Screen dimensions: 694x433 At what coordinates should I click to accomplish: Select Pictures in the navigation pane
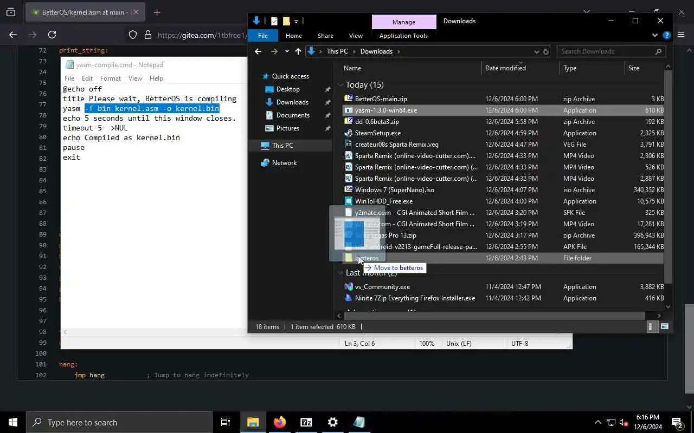click(x=288, y=128)
